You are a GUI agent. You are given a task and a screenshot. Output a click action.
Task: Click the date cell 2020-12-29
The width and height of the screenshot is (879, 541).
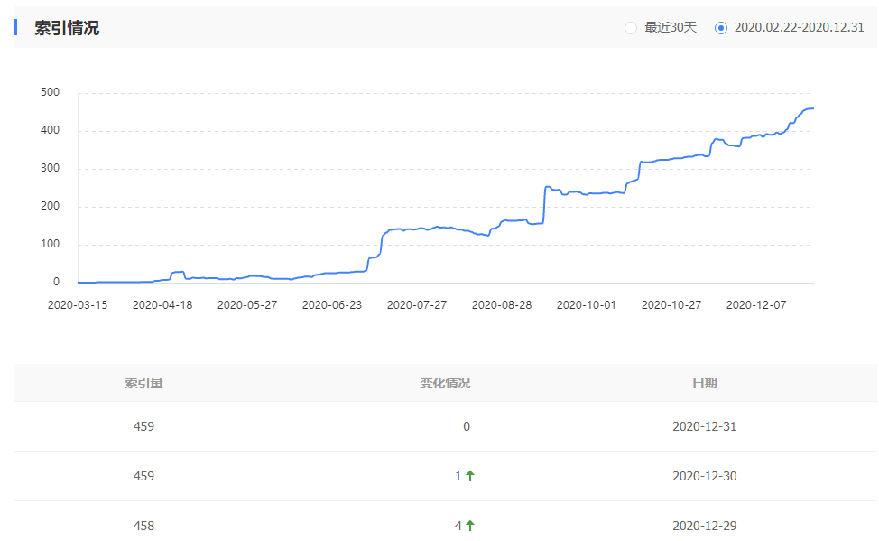click(705, 526)
